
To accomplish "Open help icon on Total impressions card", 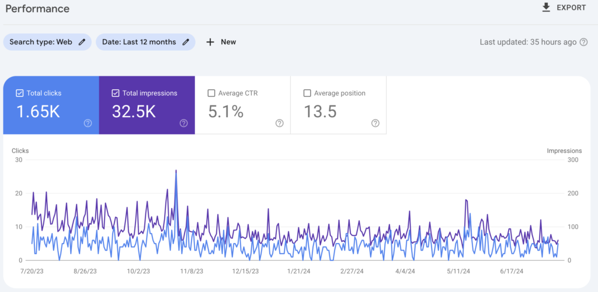I will click(x=184, y=123).
